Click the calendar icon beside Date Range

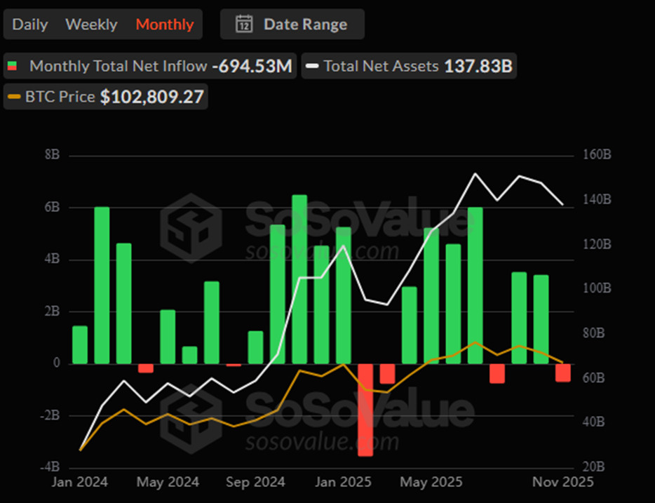tap(243, 24)
